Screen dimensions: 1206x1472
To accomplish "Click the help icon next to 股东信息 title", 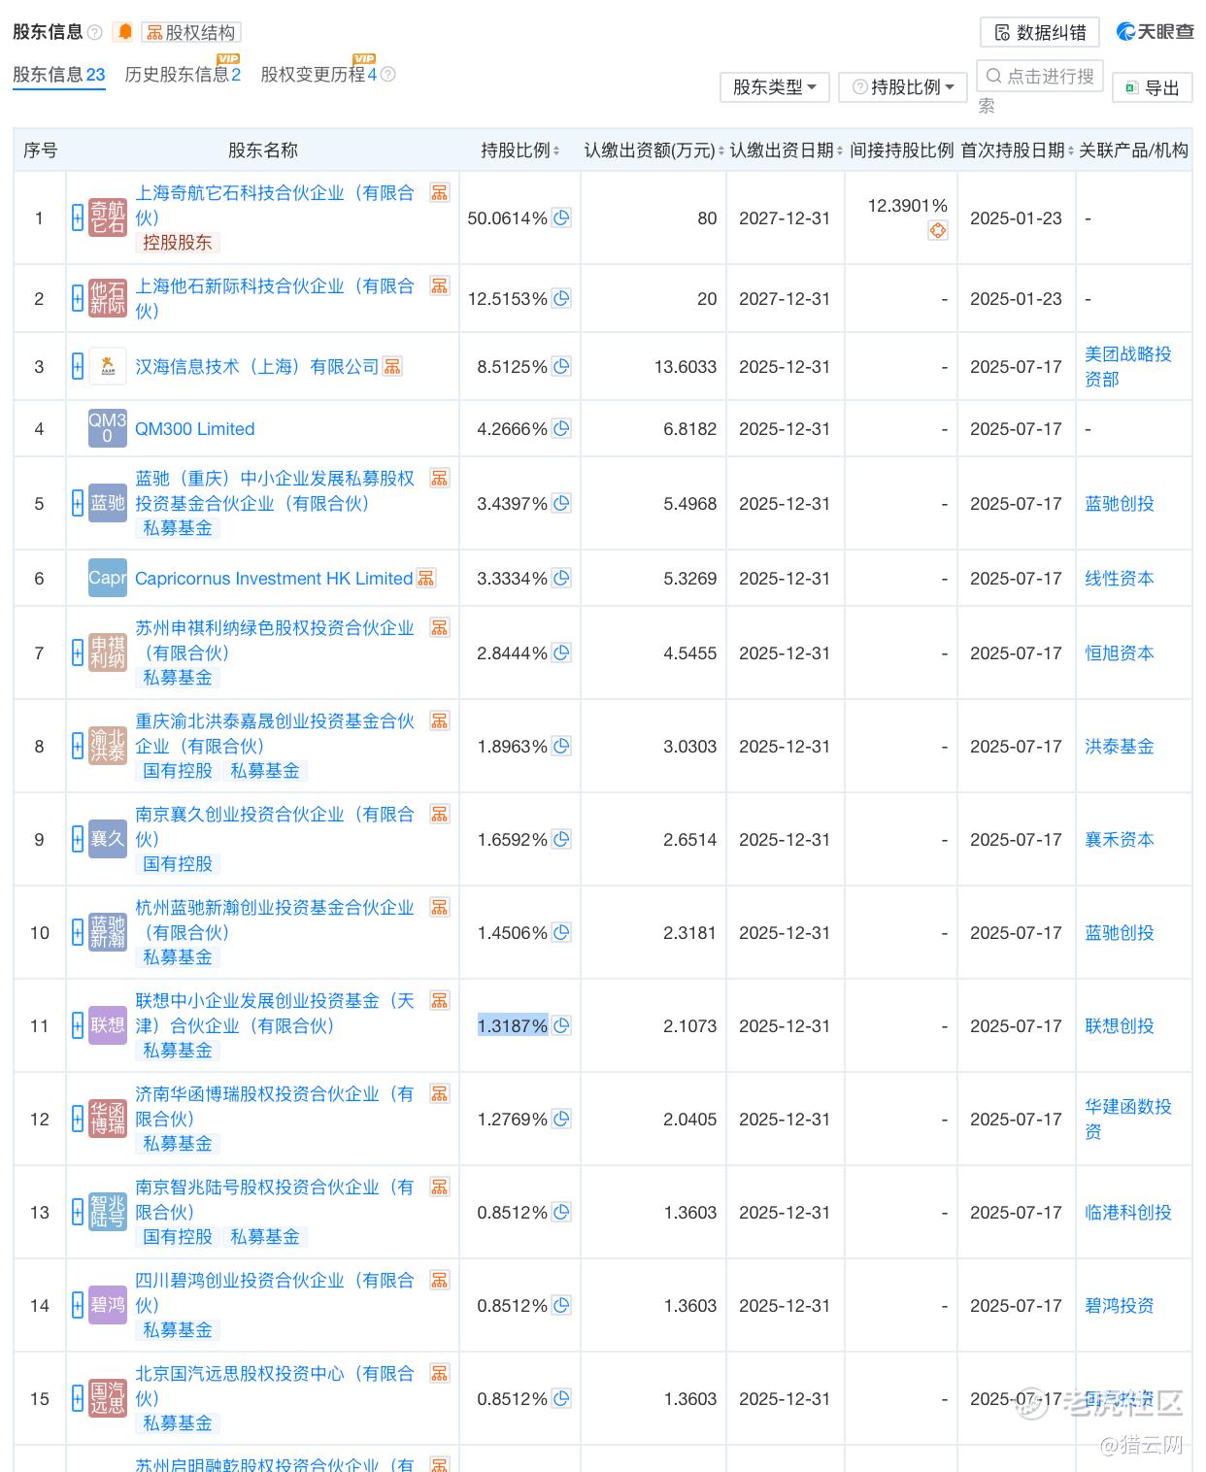I will pyautogui.click(x=94, y=32).
